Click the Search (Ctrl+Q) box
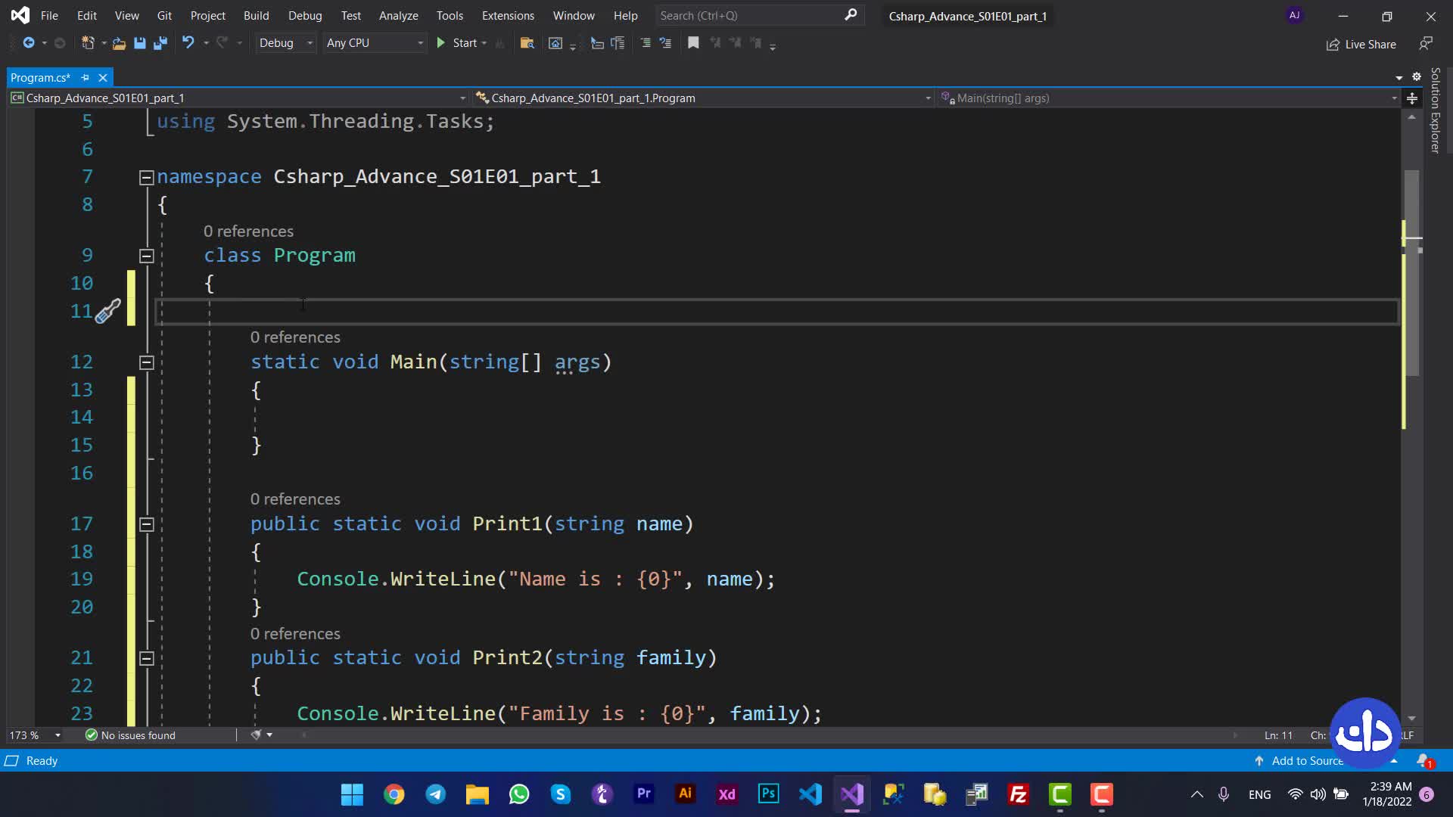 [749, 15]
